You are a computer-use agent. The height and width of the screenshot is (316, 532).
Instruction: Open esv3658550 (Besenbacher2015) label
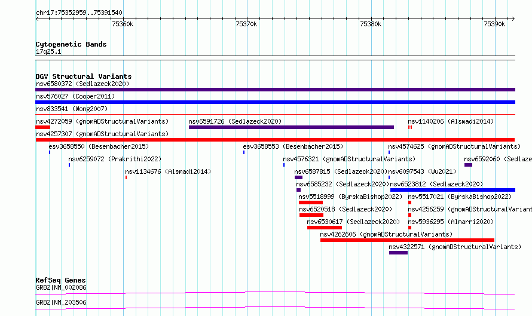pyautogui.click(x=99, y=146)
